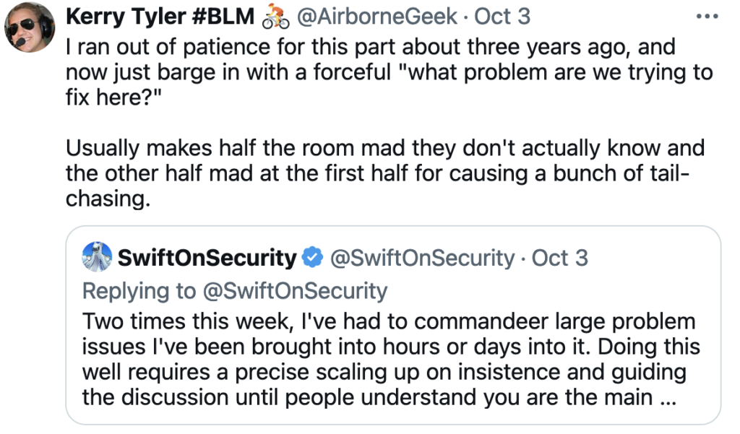Click the Oct 3 timestamp in quoted tweet
The image size is (740, 434).
(x=560, y=258)
